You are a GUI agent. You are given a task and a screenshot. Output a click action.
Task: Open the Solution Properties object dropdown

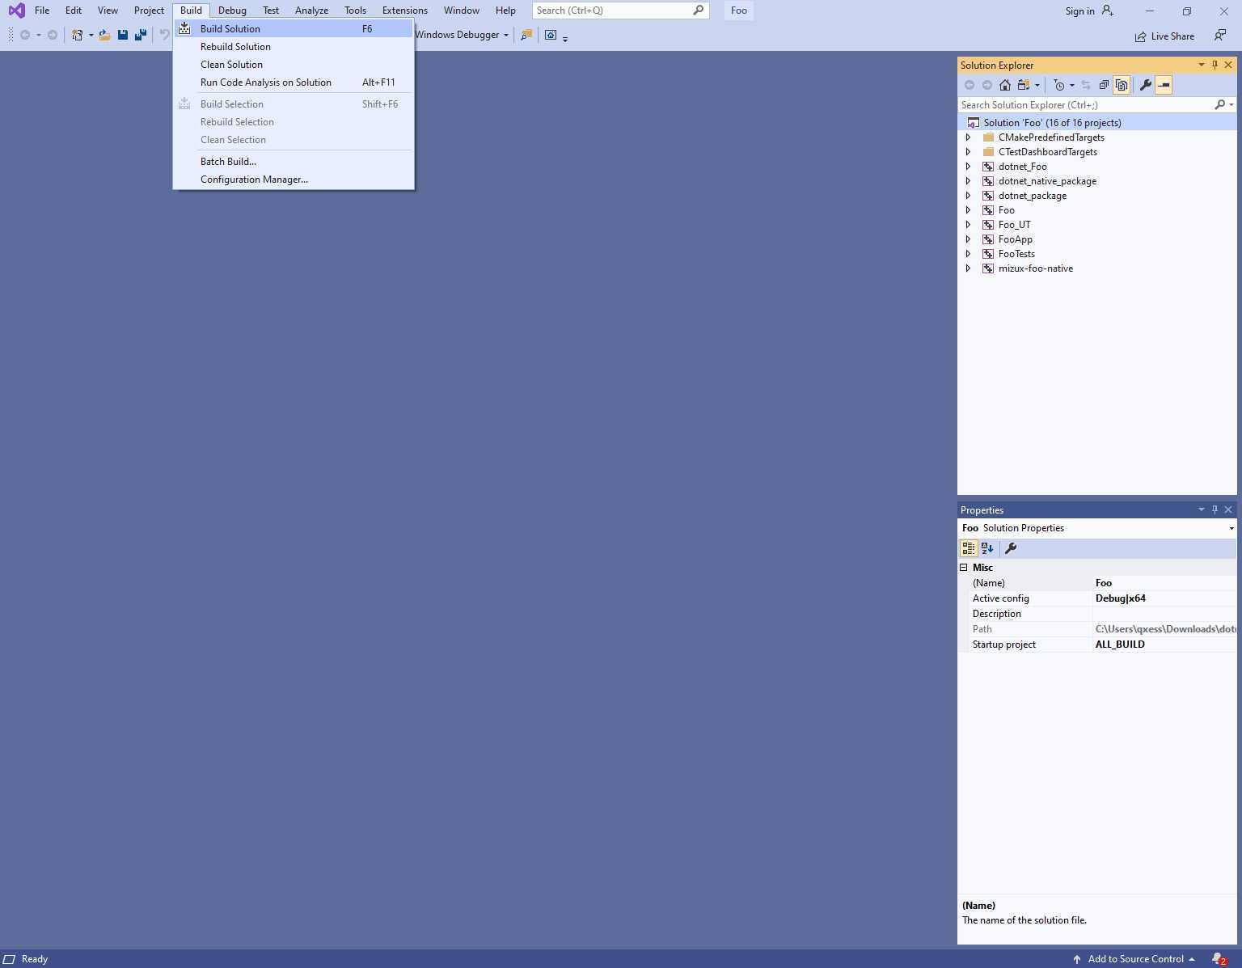click(x=1231, y=528)
